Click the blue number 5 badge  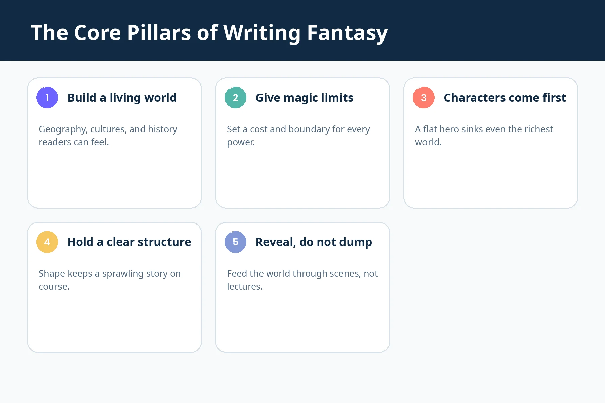(x=235, y=242)
